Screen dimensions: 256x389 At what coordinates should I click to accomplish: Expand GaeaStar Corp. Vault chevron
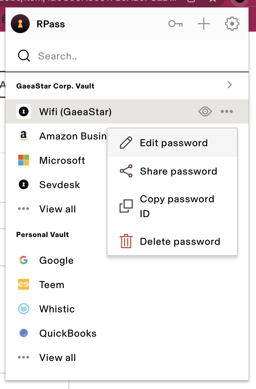click(230, 85)
